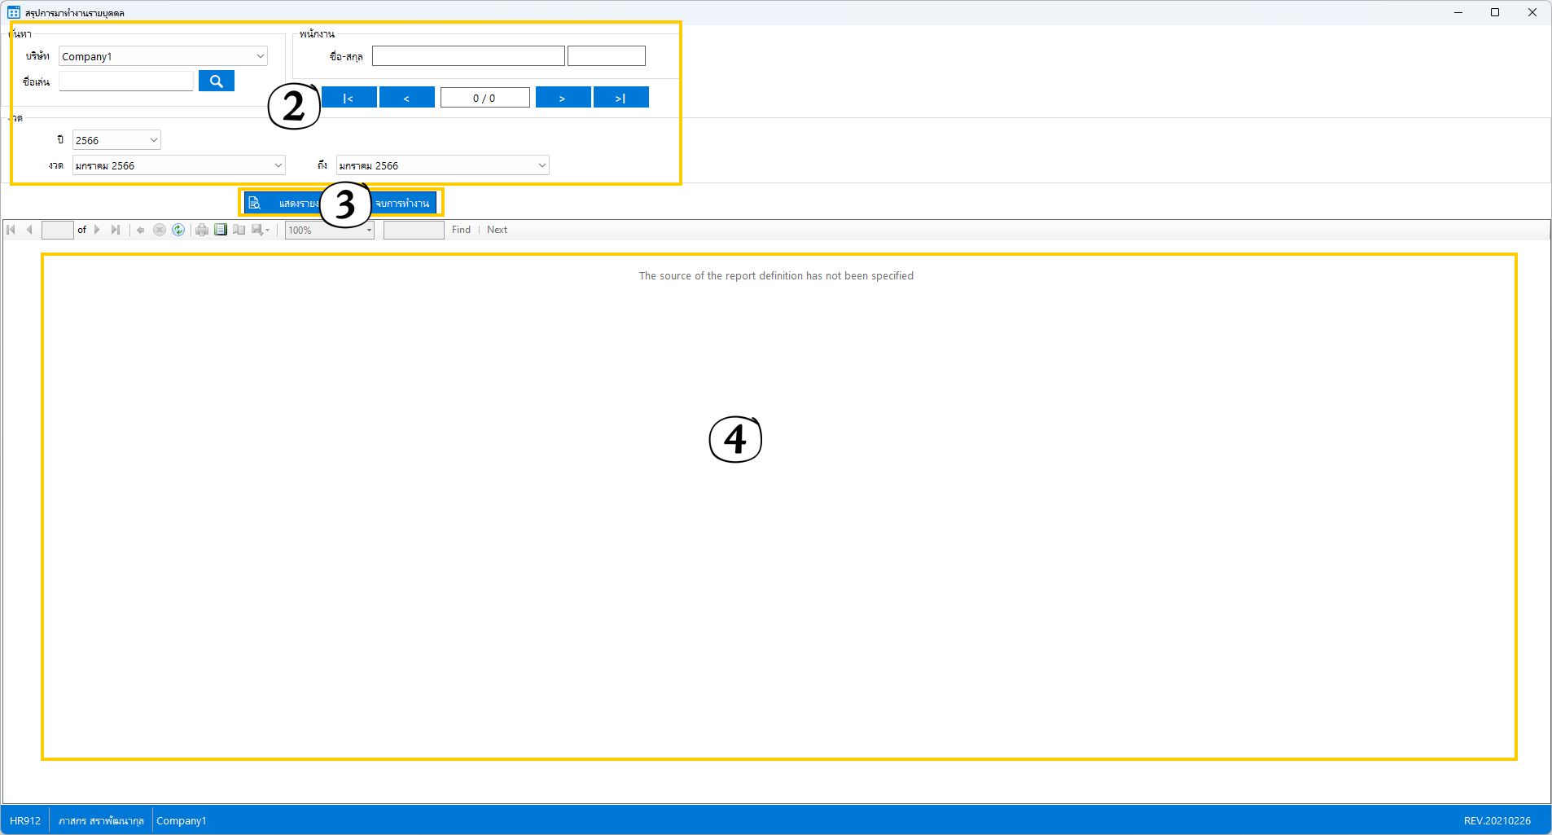
Task: Click the Find link in report toolbar
Action: click(x=461, y=230)
